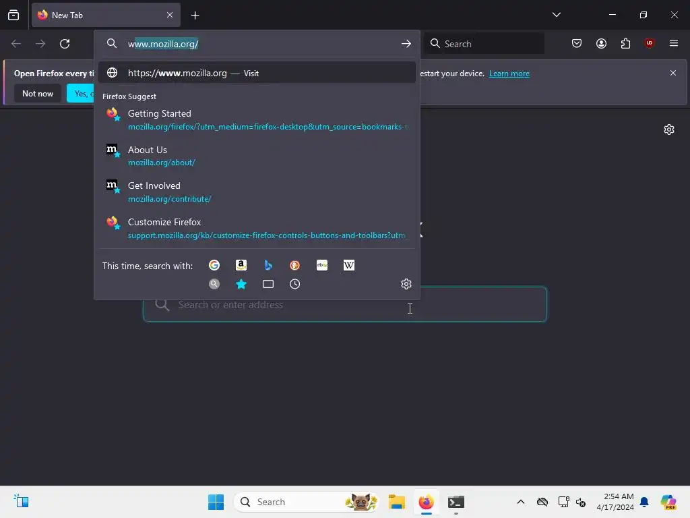Search this time with Amazon

(x=241, y=265)
